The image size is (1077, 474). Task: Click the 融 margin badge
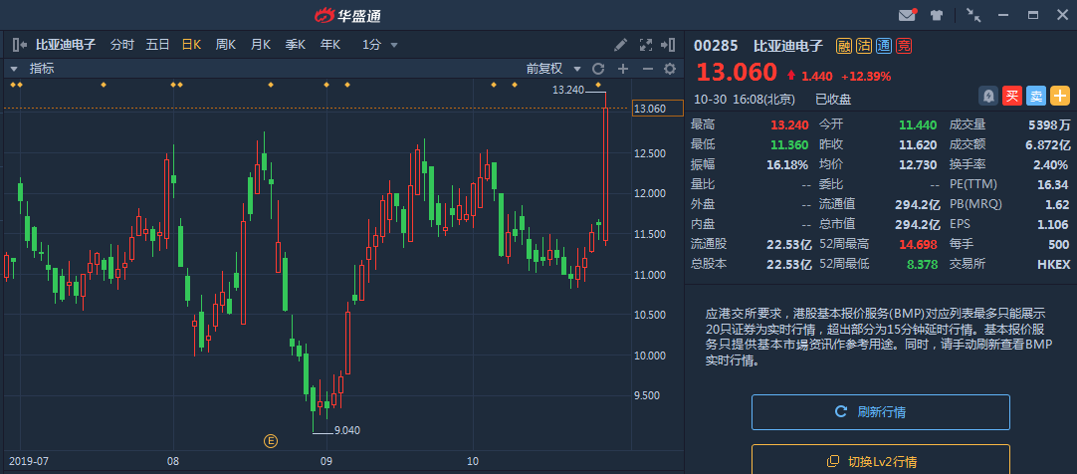coord(843,46)
